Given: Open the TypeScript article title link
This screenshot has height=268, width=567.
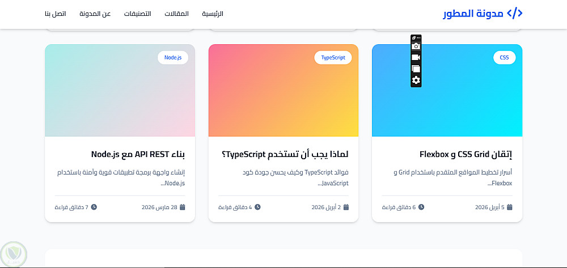Looking at the screenshot, I should [x=285, y=155].
